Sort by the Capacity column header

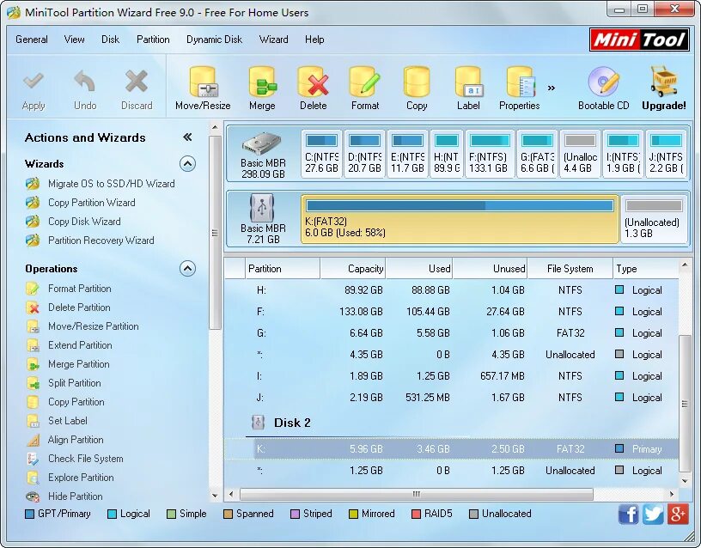353,269
